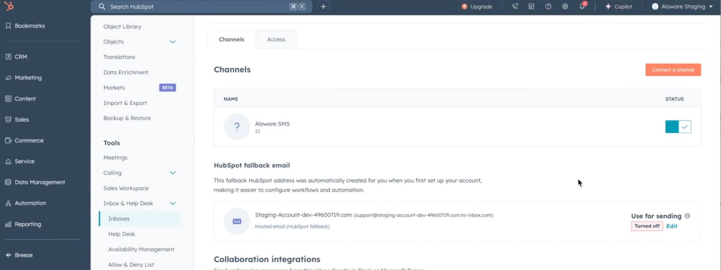
Task: Open Object Library settings
Action: [x=122, y=27]
